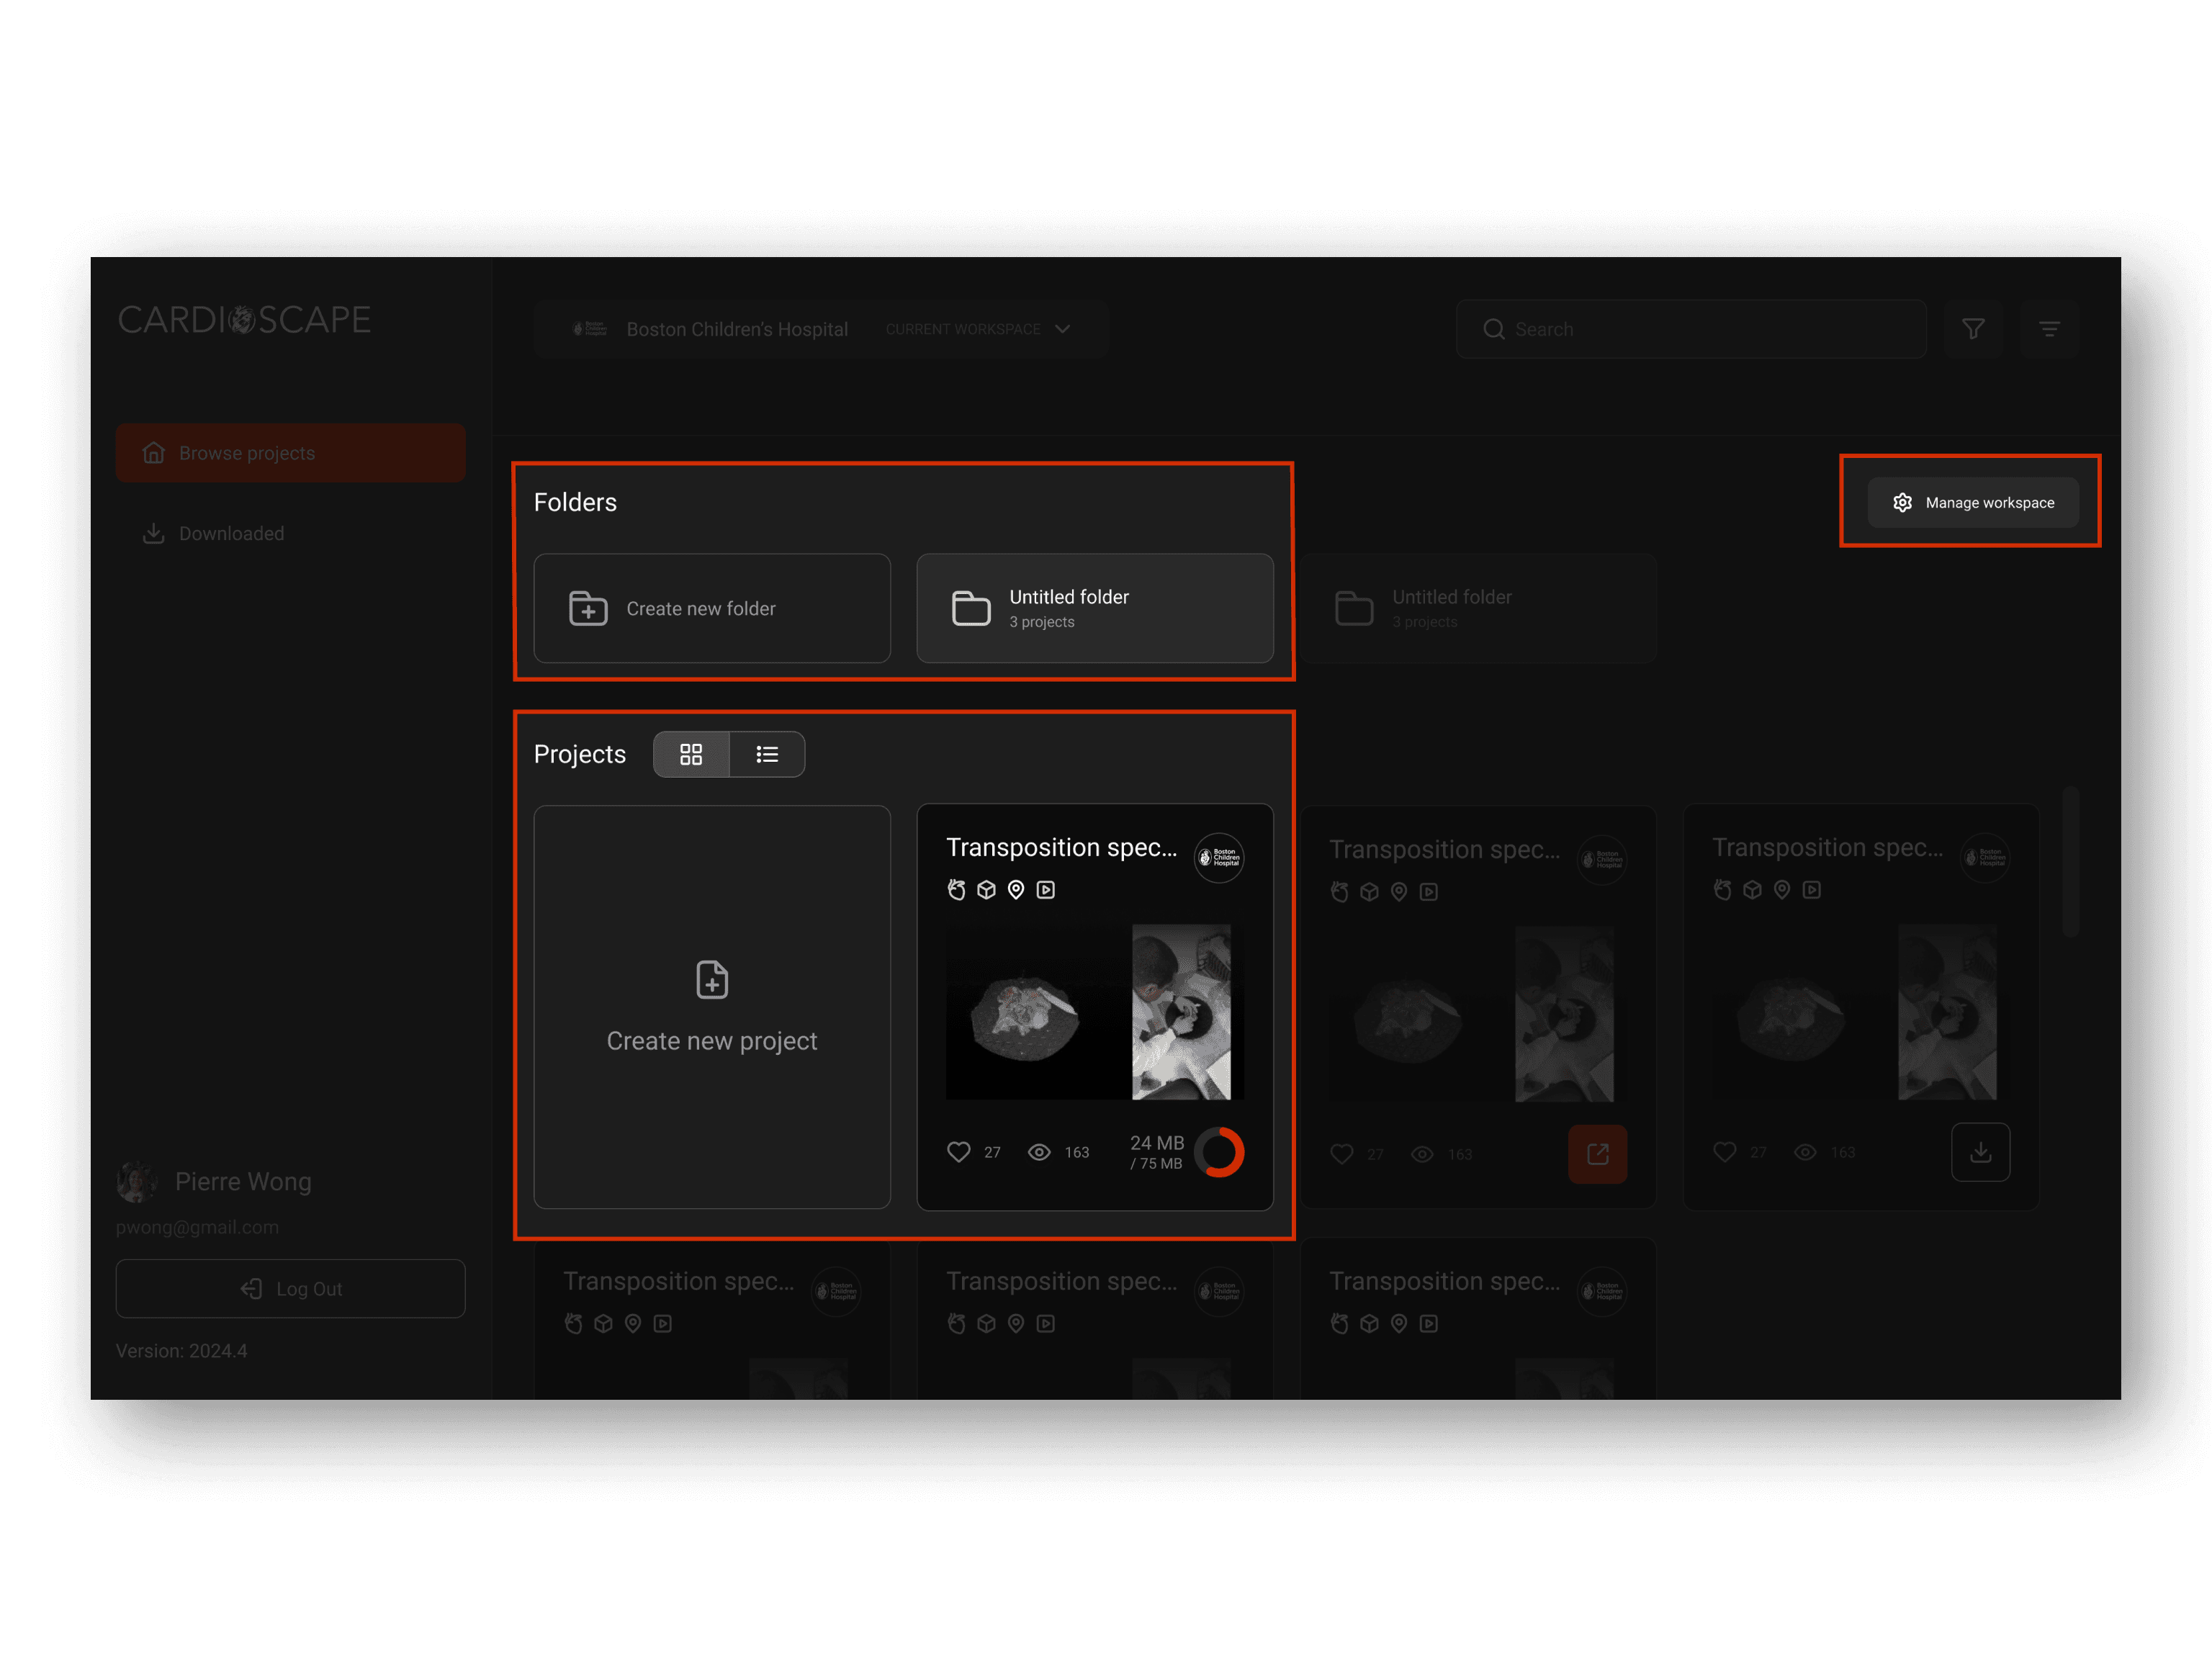The height and width of the screenshot is (1659, 2212).
Task: Switch projects to grid view
Action: click(691, 754)
